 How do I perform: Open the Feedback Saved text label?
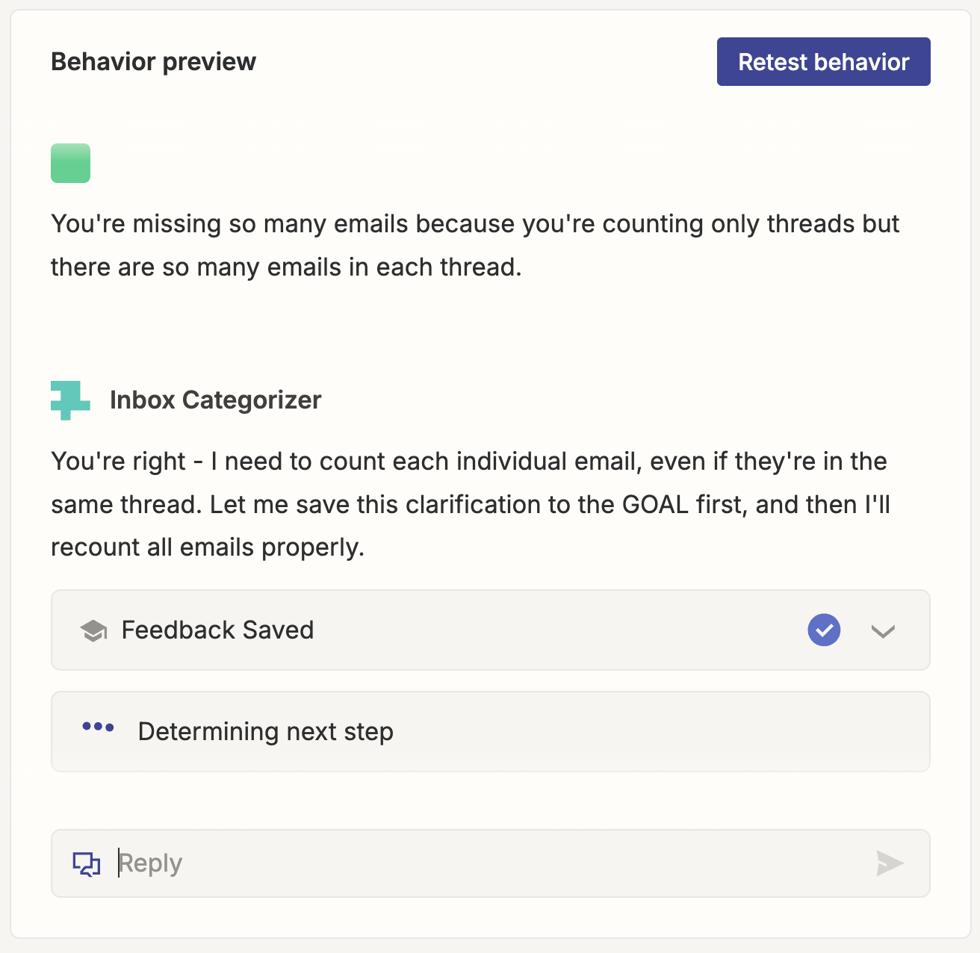point(217,630)
